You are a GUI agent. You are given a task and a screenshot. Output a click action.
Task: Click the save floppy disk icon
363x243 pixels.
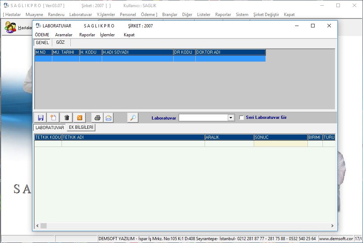pos(41,118)
